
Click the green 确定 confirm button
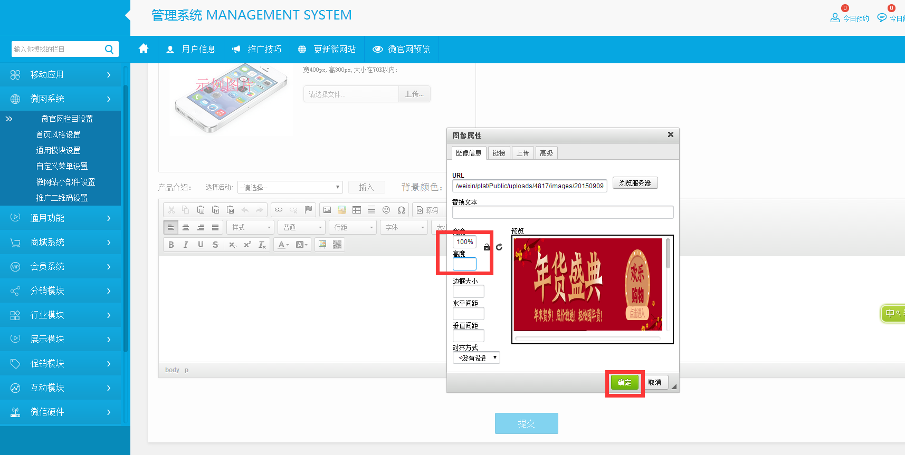(x=624, y=382)
